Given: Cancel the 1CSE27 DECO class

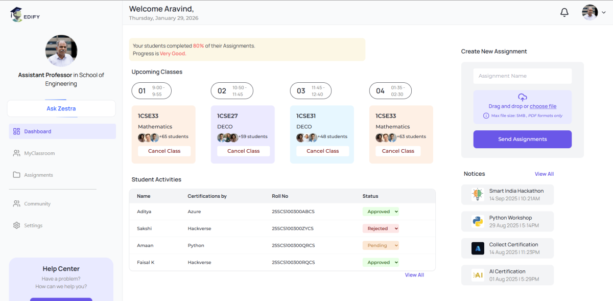Looking at the screenshot, I should pyautogui.click(x=243, y=151).
